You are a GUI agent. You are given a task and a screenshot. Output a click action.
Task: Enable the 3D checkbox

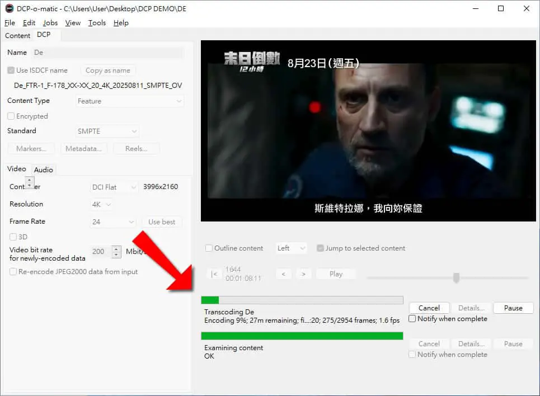click(13, 237)
